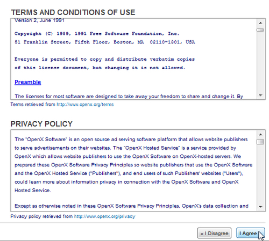Click the Terms and Conditions of Use heading
This screenshot has height=241, width=269.
[x=73, y=12]
